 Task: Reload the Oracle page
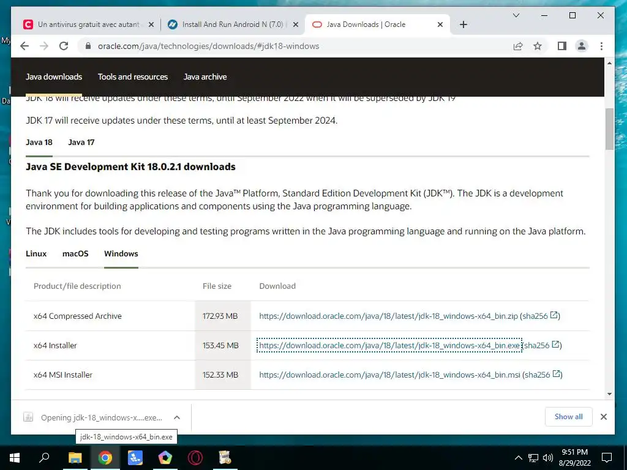click(x=64, y=46)
